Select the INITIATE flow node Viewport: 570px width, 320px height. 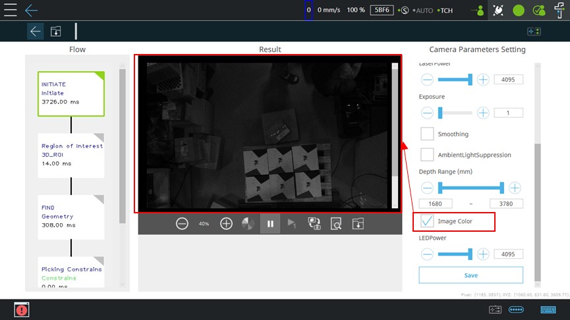[x=71, y=93]
